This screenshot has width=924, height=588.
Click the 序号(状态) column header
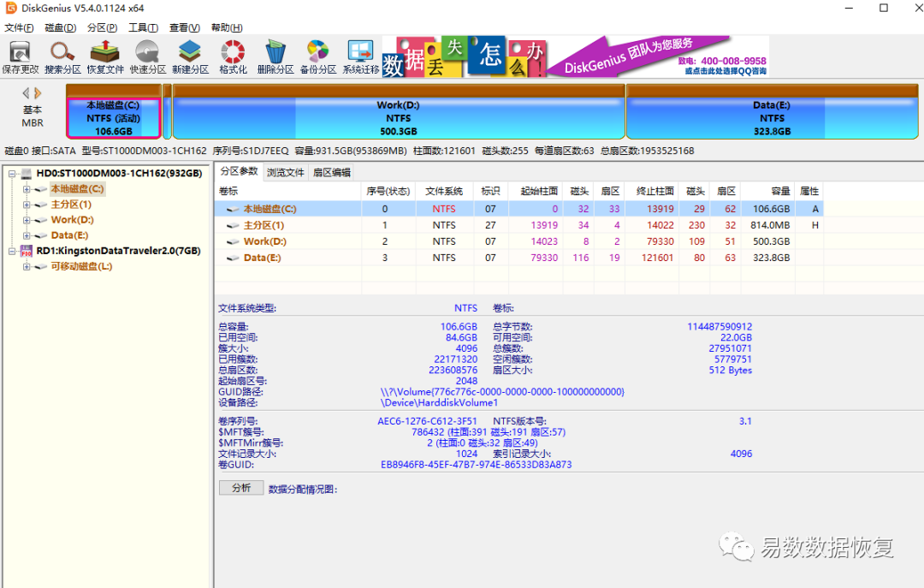pos(389,191)
